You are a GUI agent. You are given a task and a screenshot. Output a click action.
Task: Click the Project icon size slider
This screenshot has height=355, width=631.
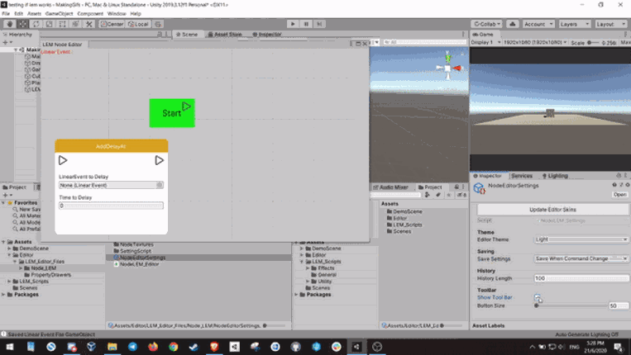[x=275, y=325]
